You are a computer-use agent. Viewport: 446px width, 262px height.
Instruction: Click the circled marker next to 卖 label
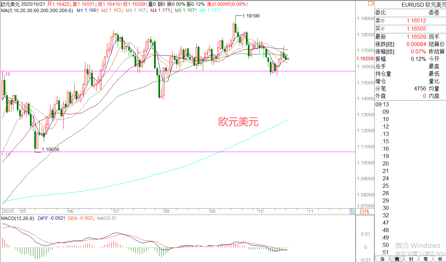point(382,21)
